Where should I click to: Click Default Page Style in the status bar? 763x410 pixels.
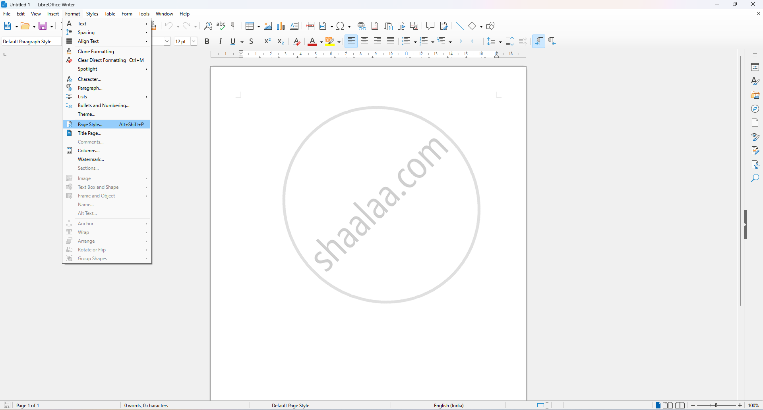point(290,405)
